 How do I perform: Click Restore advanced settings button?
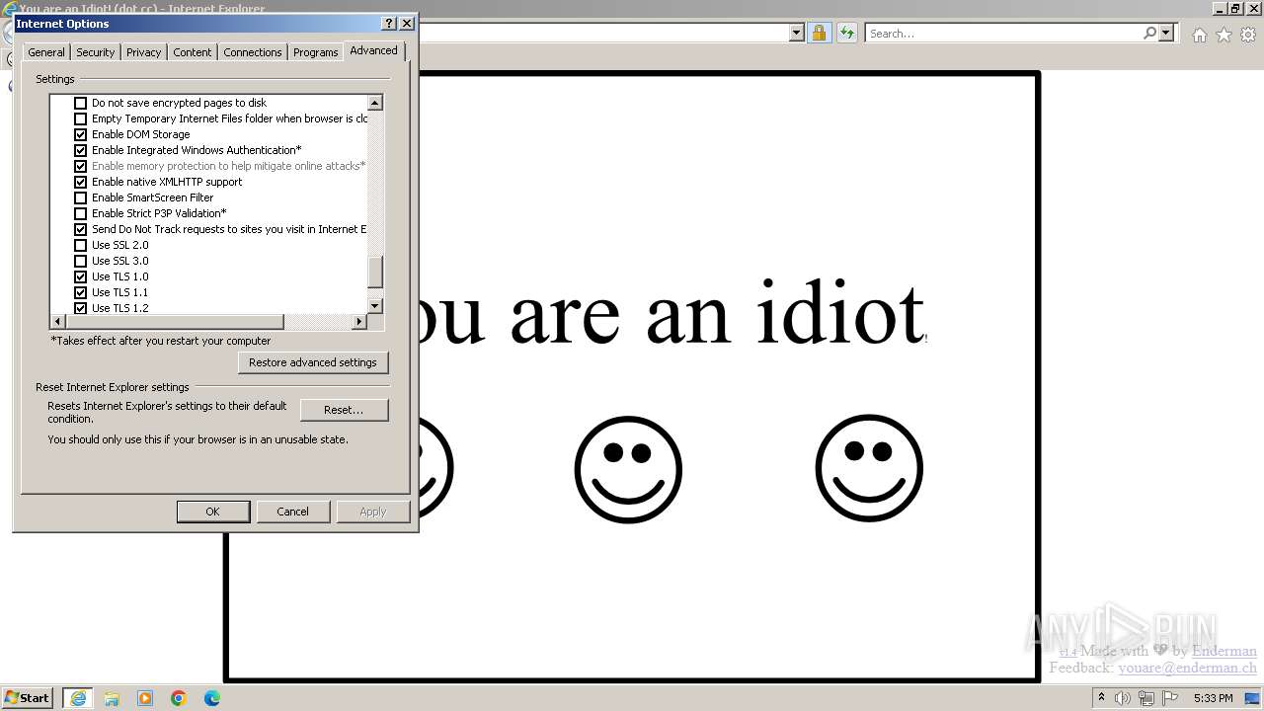click(x=313, y=362)
